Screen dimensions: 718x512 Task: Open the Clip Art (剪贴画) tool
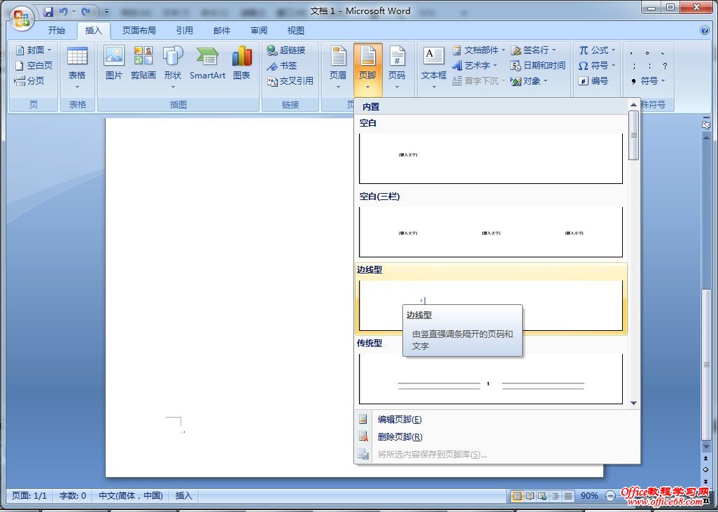[x=143, y=62]
